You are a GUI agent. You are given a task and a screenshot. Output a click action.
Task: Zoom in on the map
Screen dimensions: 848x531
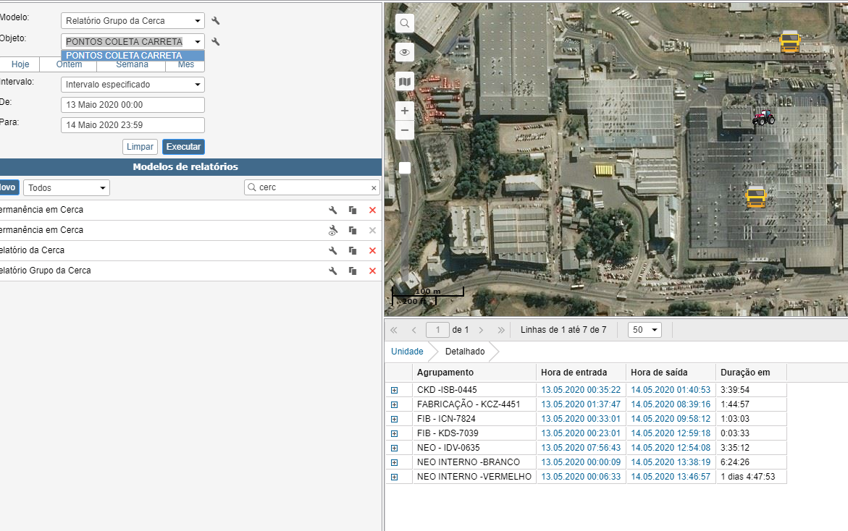[x=405, y=111]
